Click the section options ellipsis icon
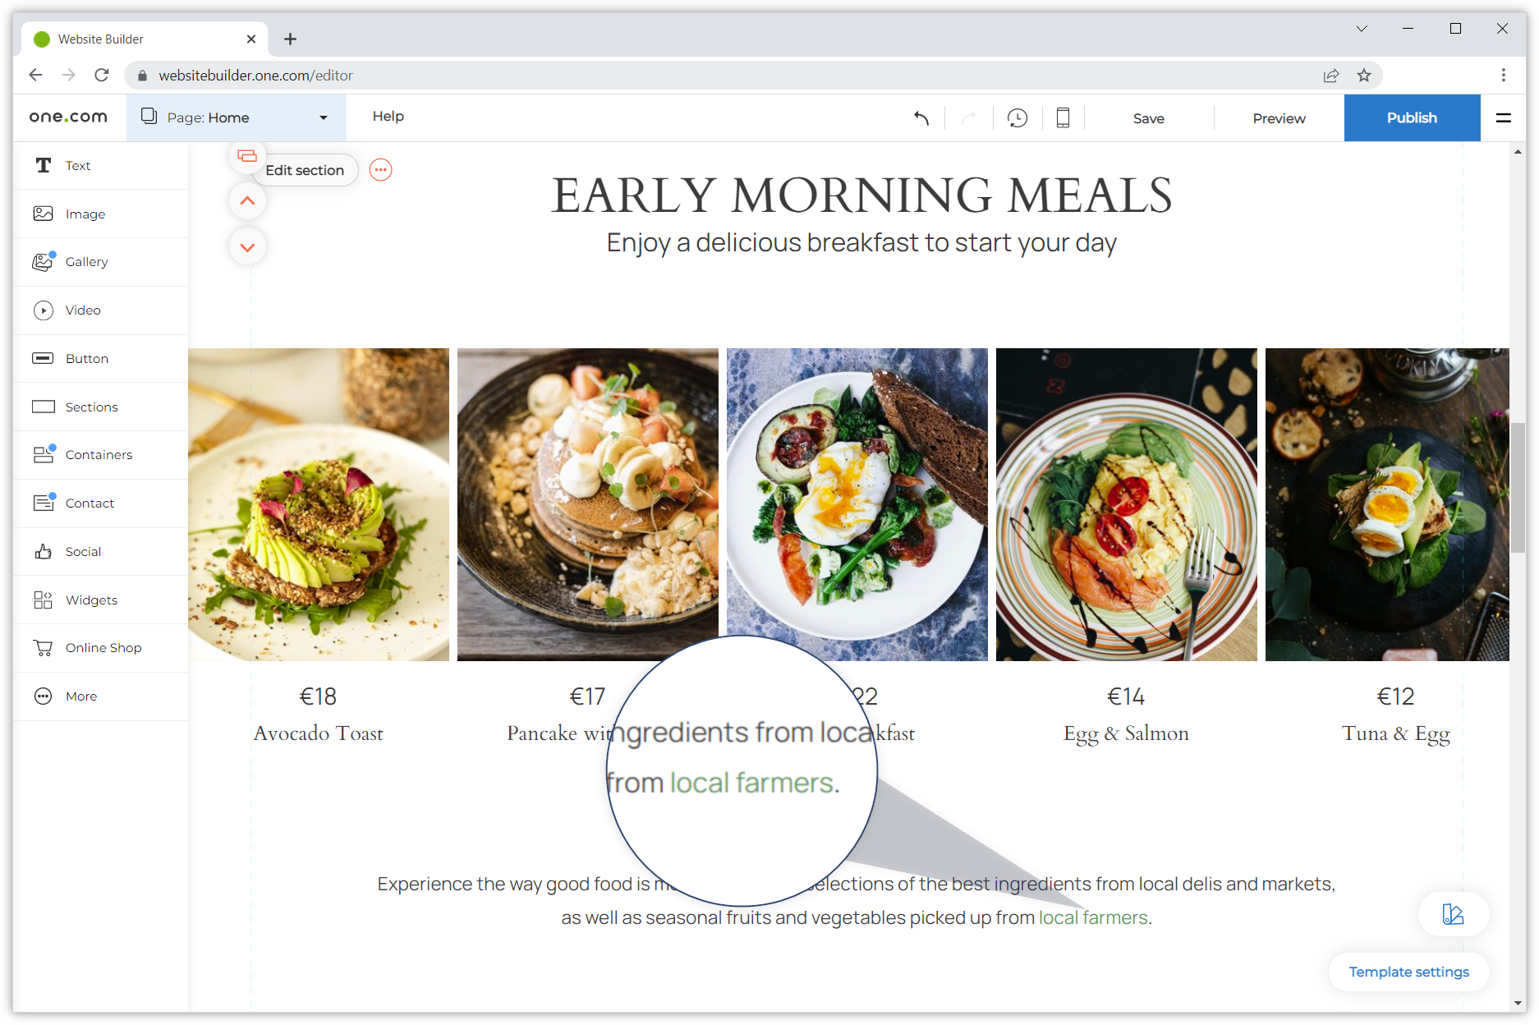 (380, 170)
